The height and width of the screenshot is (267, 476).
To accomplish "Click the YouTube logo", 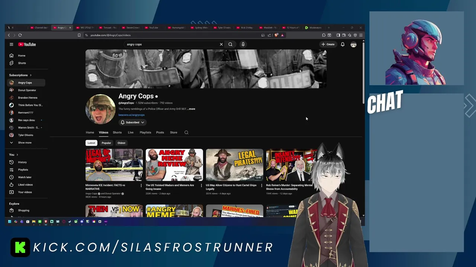I will (27, 44).
